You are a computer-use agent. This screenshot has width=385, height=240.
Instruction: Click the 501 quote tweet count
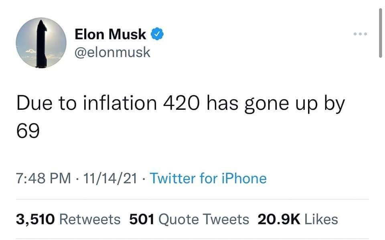pos(142,219)
